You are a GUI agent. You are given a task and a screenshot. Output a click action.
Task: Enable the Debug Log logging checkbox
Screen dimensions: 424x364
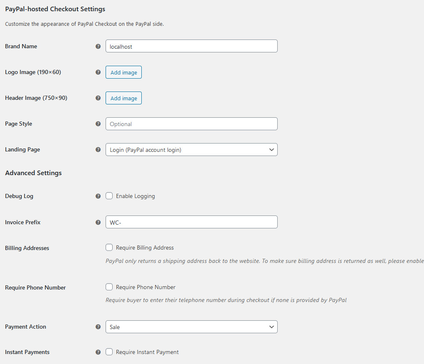click(x=109, y=196)
